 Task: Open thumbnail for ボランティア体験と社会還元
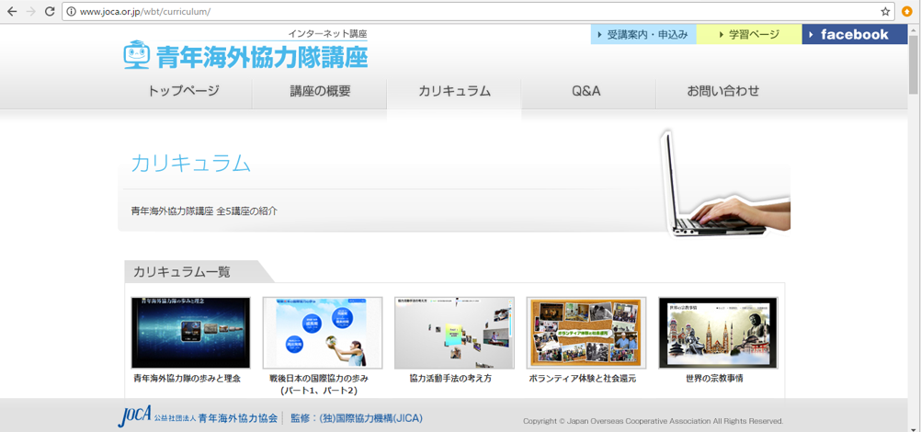pyautogui.click(x=586, y=333)
